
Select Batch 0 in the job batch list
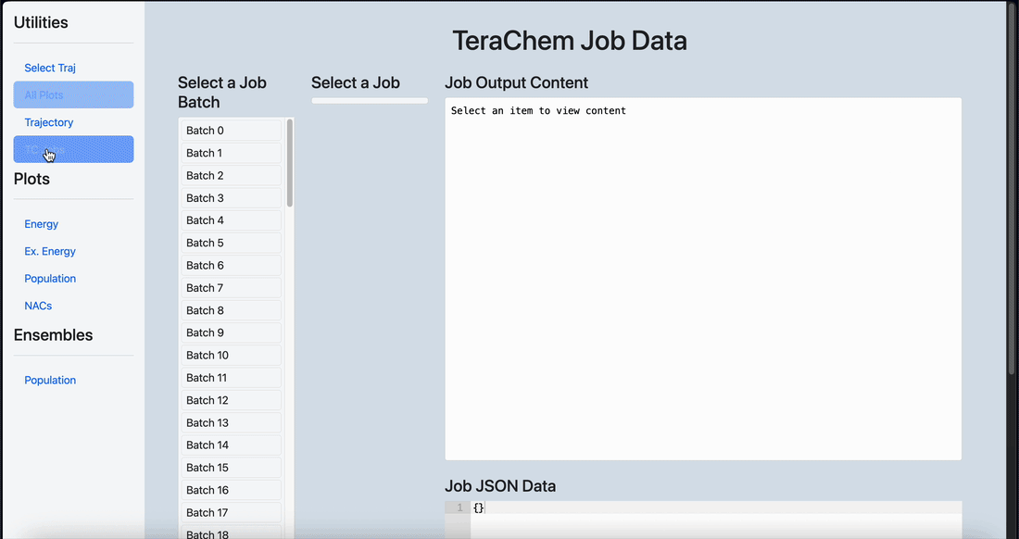(x=232, y=131)
